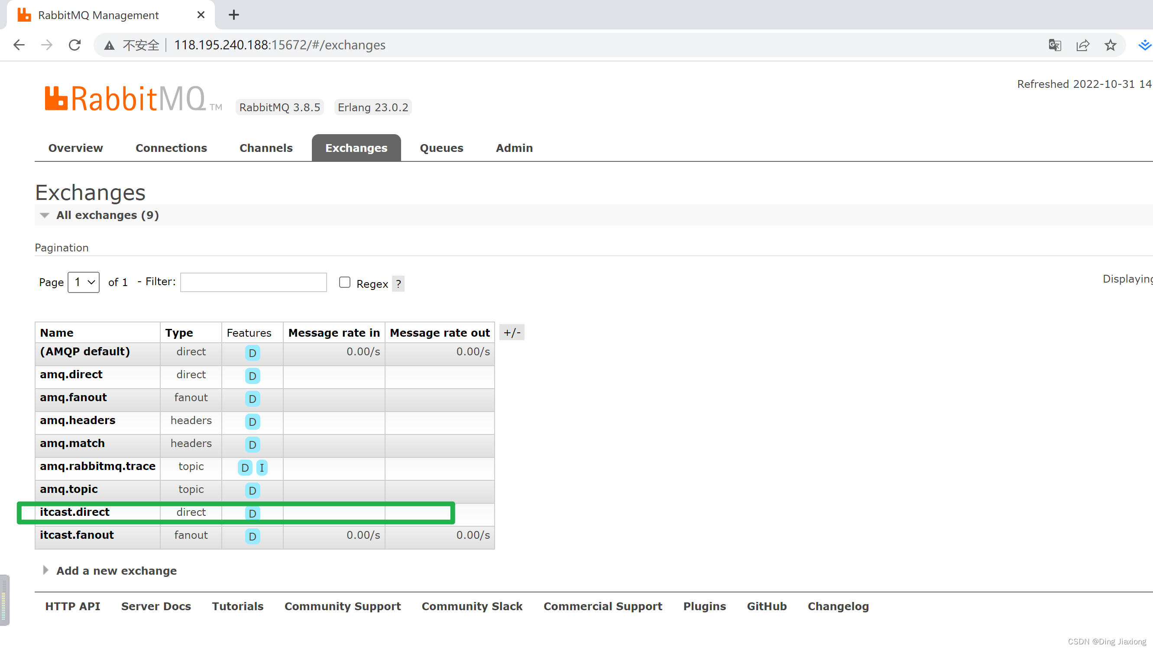Screen dimensions: 1153x650
Task: Open the Regex help question mark
Action: (398, 283)
